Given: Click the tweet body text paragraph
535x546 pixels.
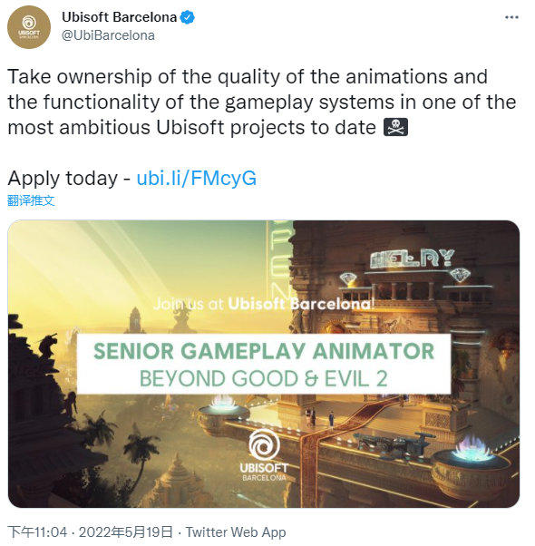Looking at the screenshot, I should click(x=262, y=102).
